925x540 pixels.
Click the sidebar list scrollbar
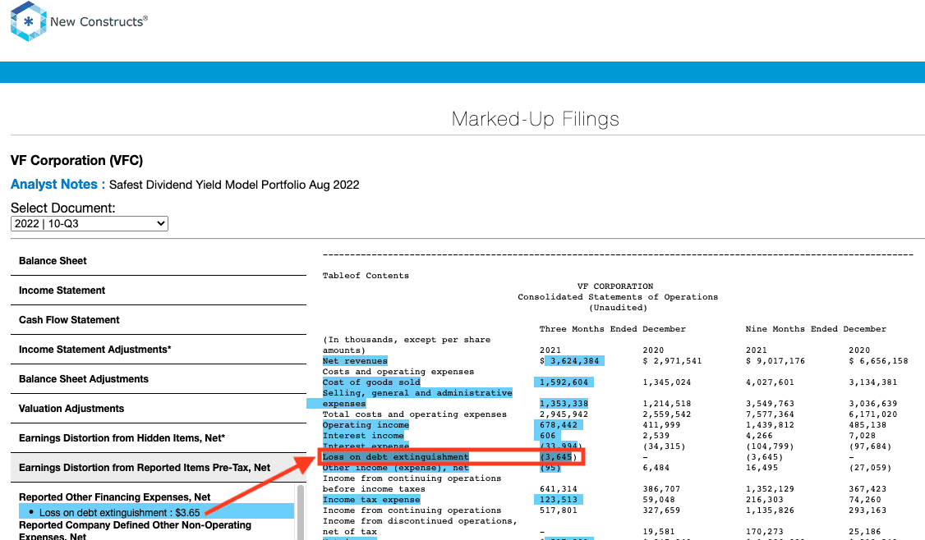point(301,512)
